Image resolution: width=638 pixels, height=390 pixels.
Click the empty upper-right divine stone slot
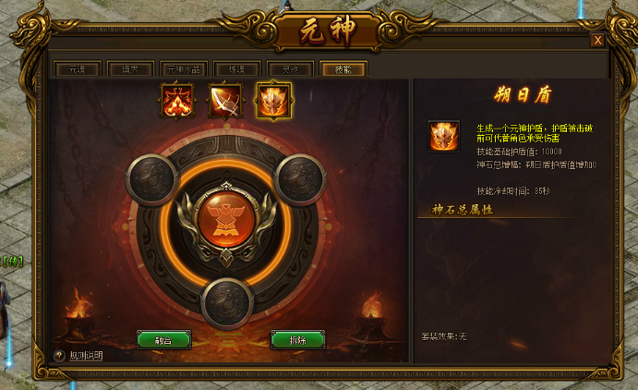300,179
